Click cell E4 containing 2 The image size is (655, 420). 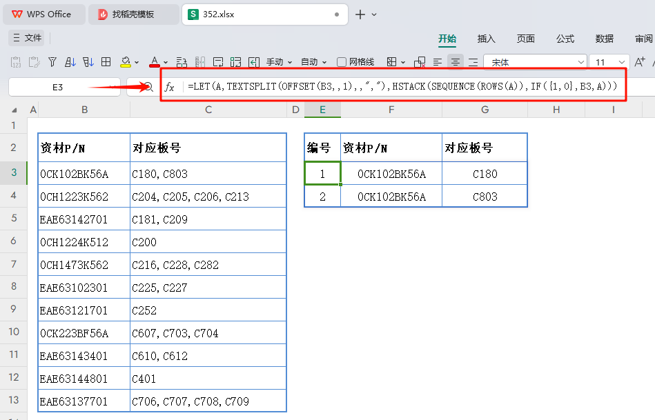[x=322, y=197]
